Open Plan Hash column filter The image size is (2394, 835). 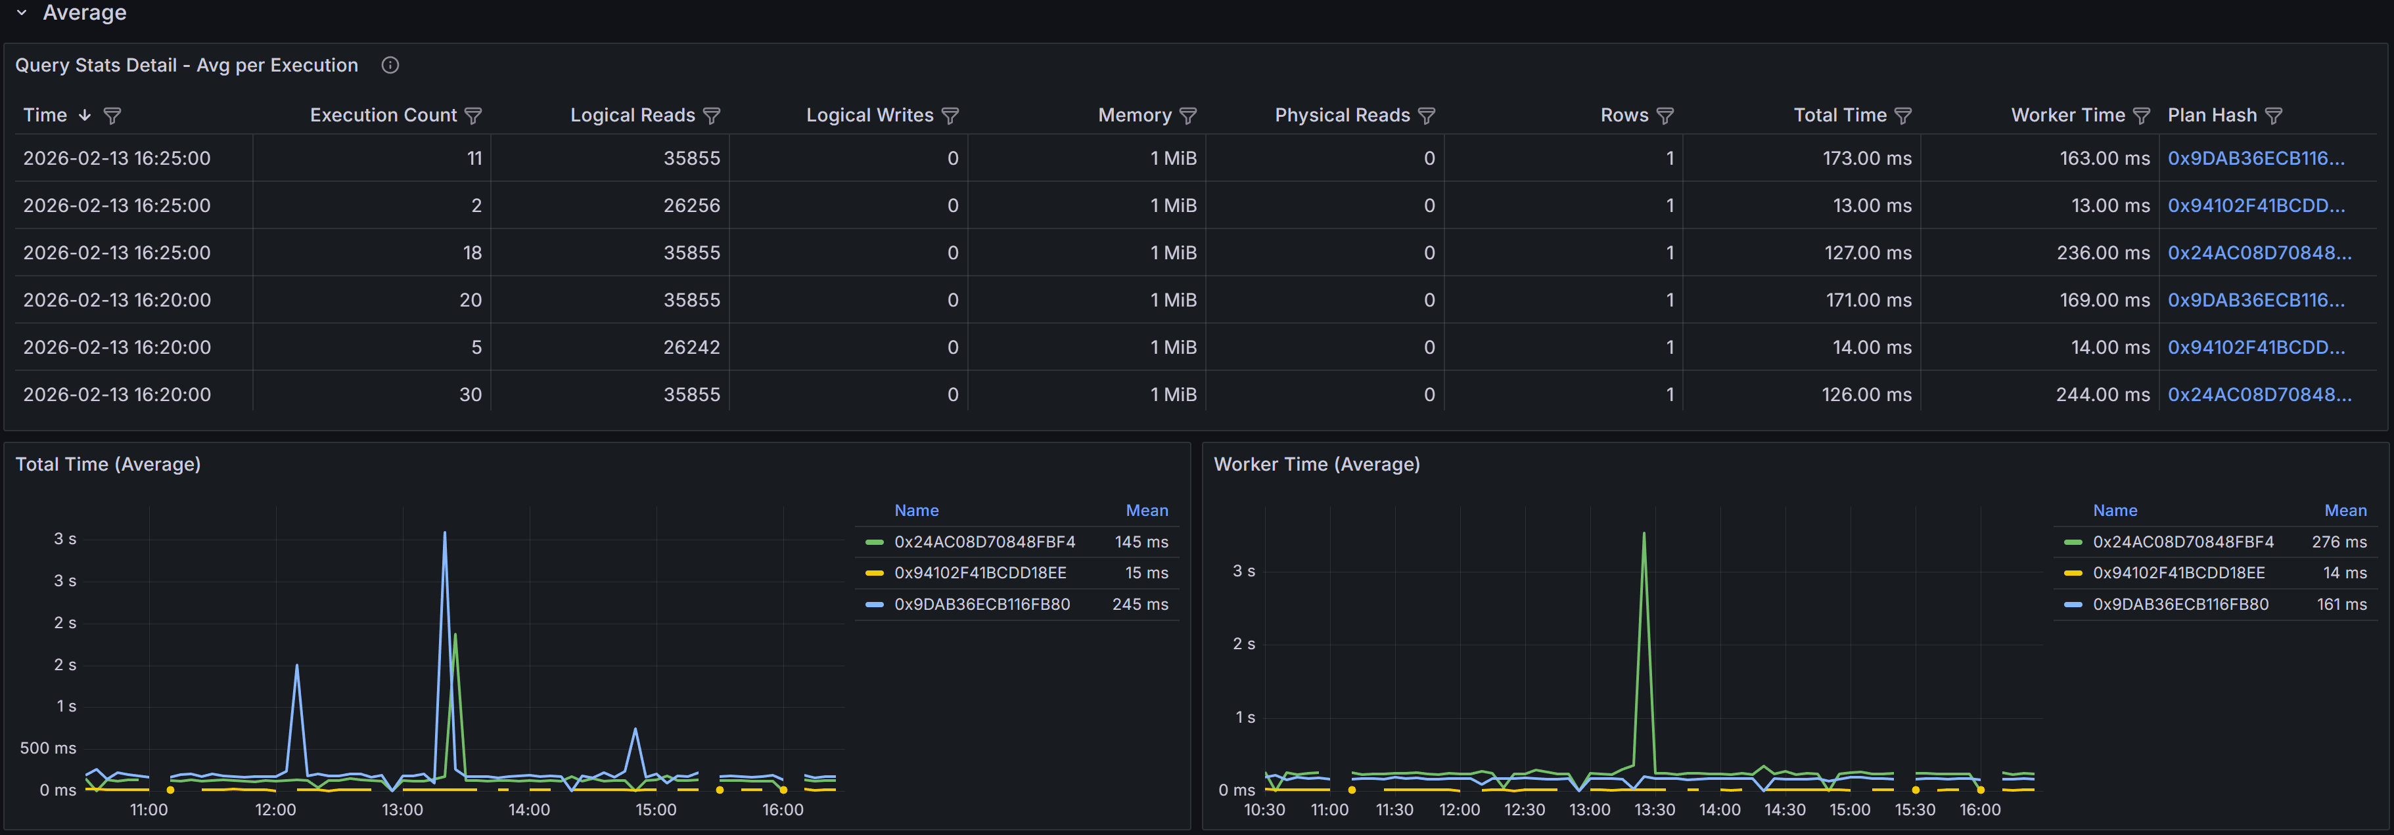[x=2274, y=115]
